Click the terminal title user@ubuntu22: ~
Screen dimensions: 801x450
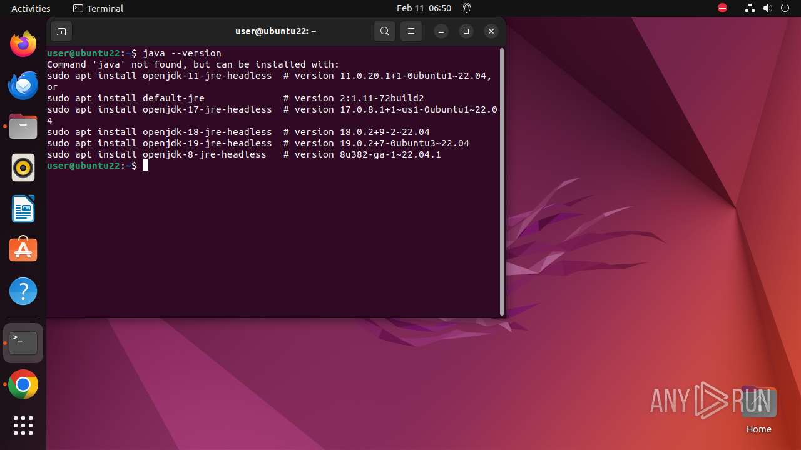[x=276, y=31]
